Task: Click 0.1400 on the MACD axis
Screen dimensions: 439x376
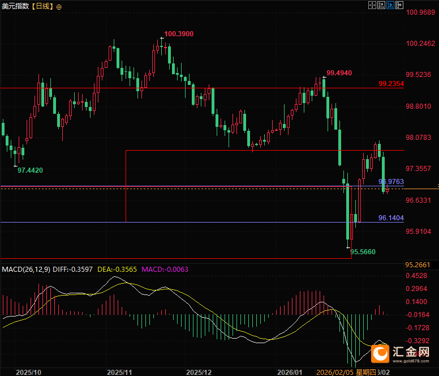Action: point(416,302)
